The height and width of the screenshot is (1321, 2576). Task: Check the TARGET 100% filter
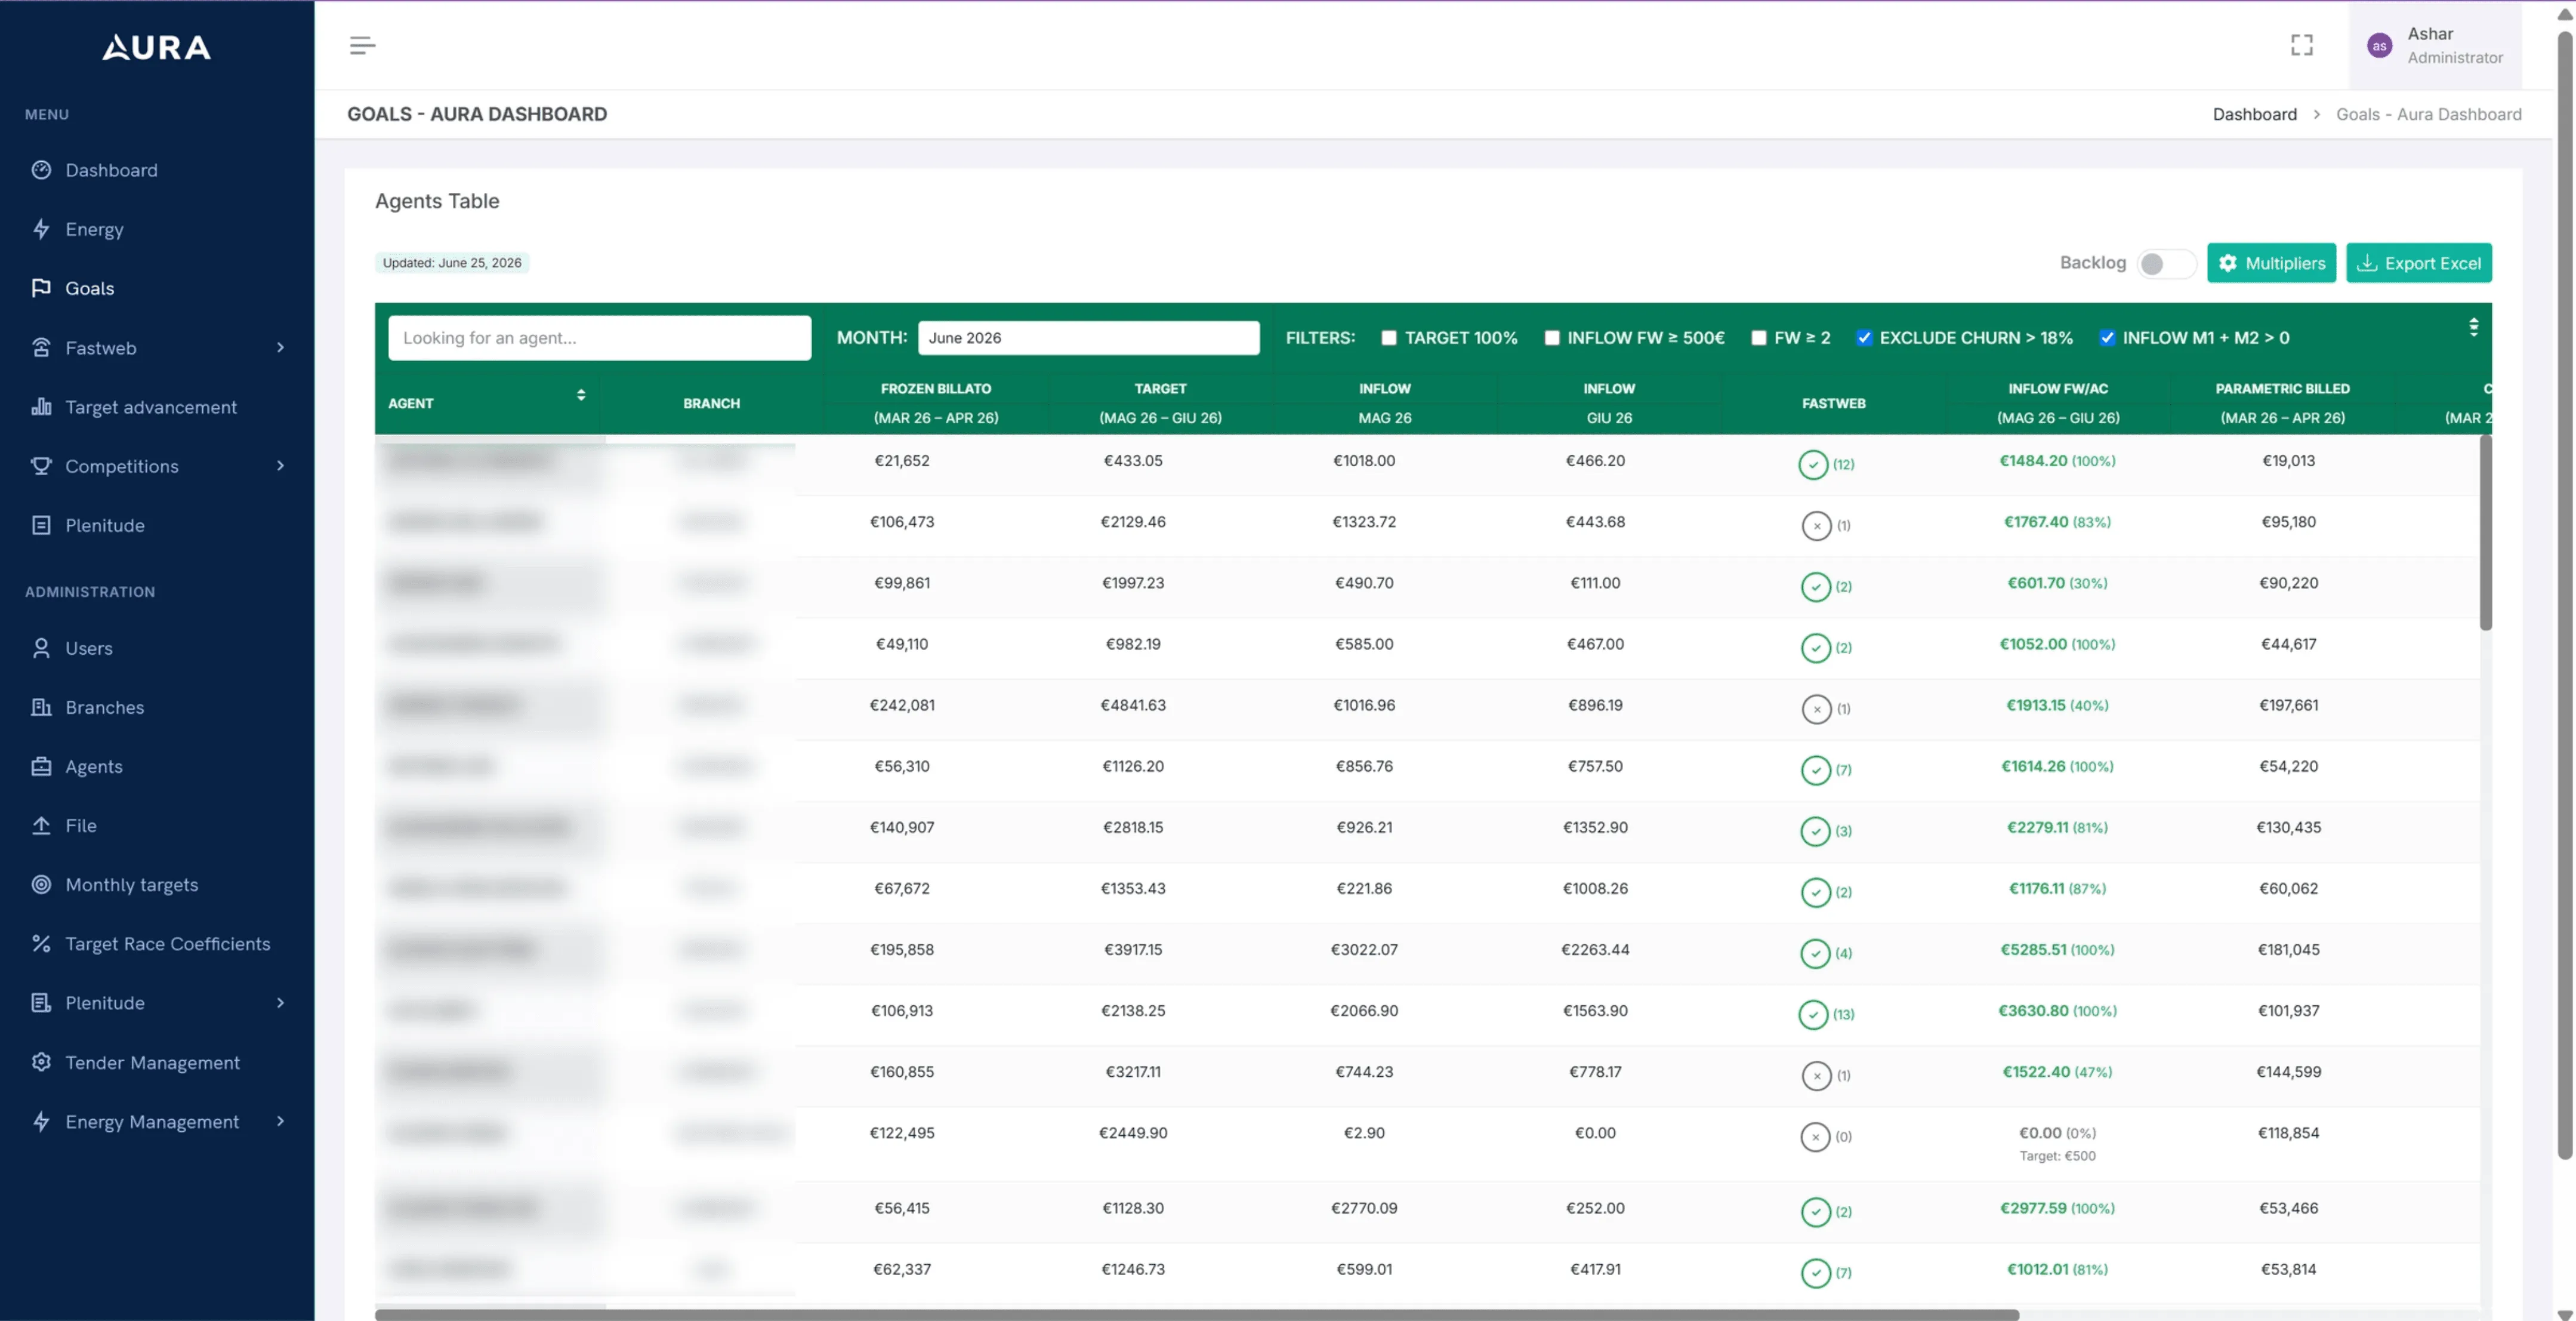coord(1388,338)
